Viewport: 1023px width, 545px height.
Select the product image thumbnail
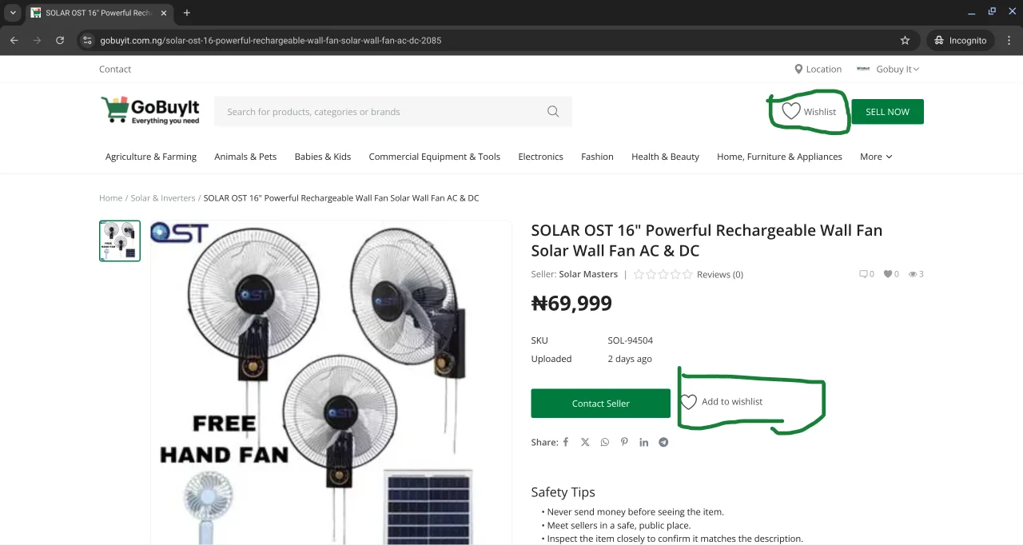click(120, 241)
